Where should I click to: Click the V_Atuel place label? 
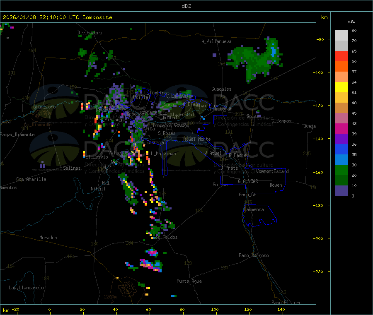213,153
